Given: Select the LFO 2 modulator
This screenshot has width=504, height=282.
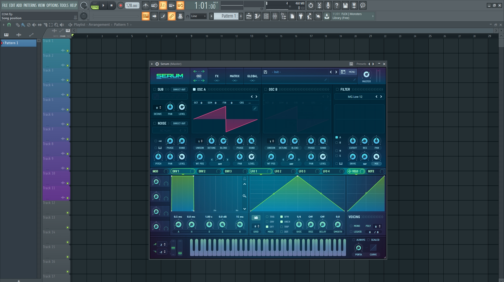Looking at the screenshot, I should click(285, 171).
